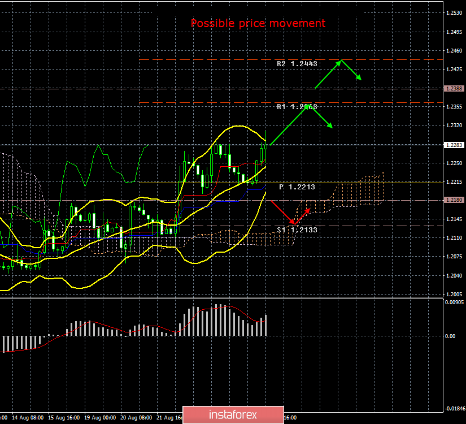The width and height of the screenshot is (466, 424).
Task: Click the P 1.2213 pivot label
Action: (x=297, y=187)
